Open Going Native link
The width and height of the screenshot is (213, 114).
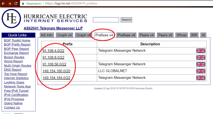(13, 103)
